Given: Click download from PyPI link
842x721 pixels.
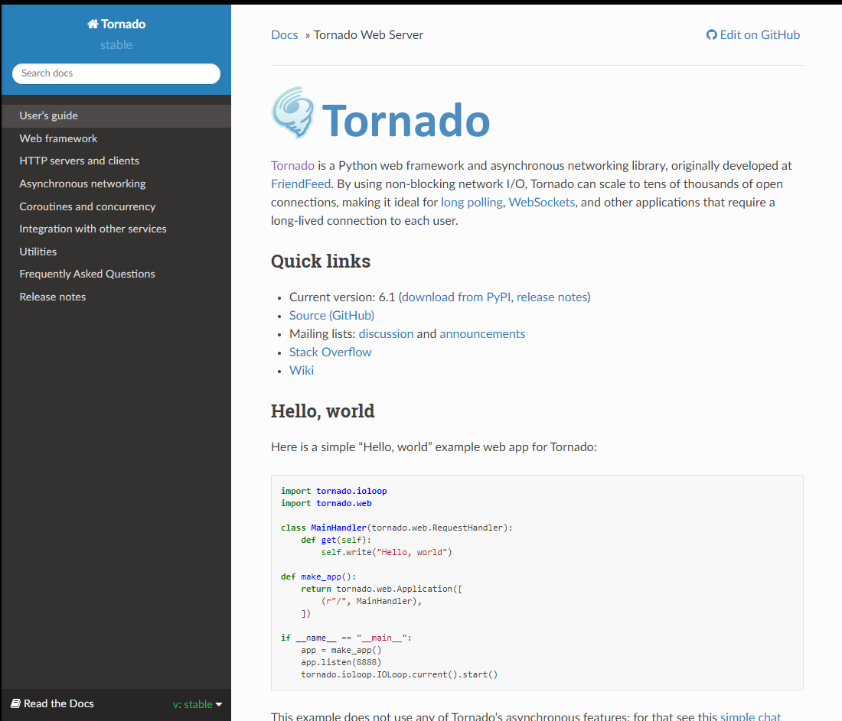Looking at the screenshot, I should 456,297.
